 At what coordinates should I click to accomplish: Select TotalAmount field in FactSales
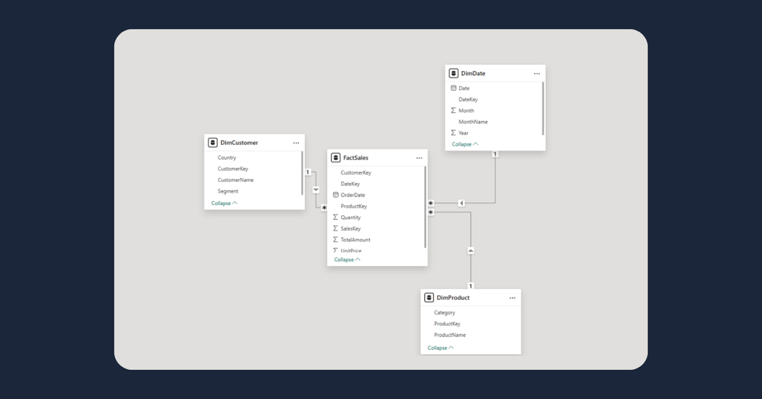pyautogui.click(x=355, y=240)
